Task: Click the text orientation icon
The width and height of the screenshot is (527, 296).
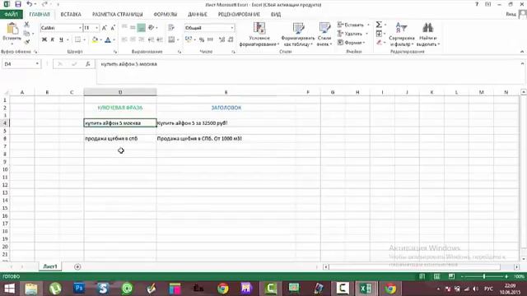Action: 152,27
